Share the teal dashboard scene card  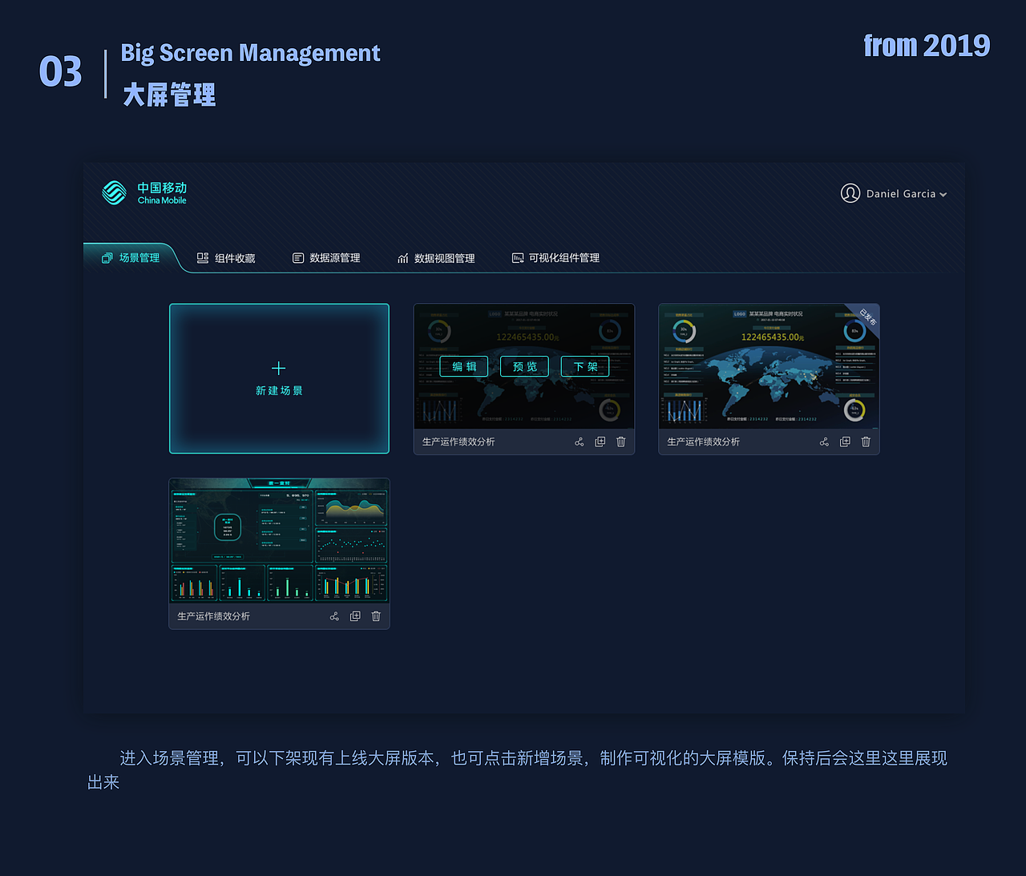[x=334, y=616]
